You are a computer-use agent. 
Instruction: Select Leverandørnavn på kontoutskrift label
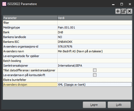[x=30, y=75]
